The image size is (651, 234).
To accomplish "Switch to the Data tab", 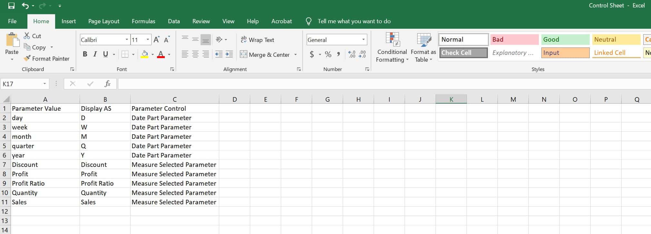I will point(174,21).
